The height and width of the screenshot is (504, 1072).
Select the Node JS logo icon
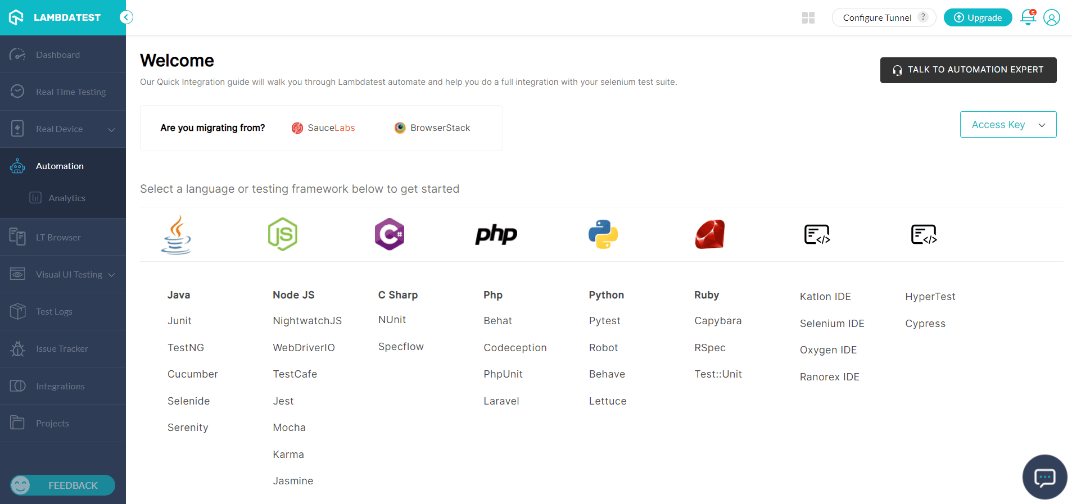point(283,234)
